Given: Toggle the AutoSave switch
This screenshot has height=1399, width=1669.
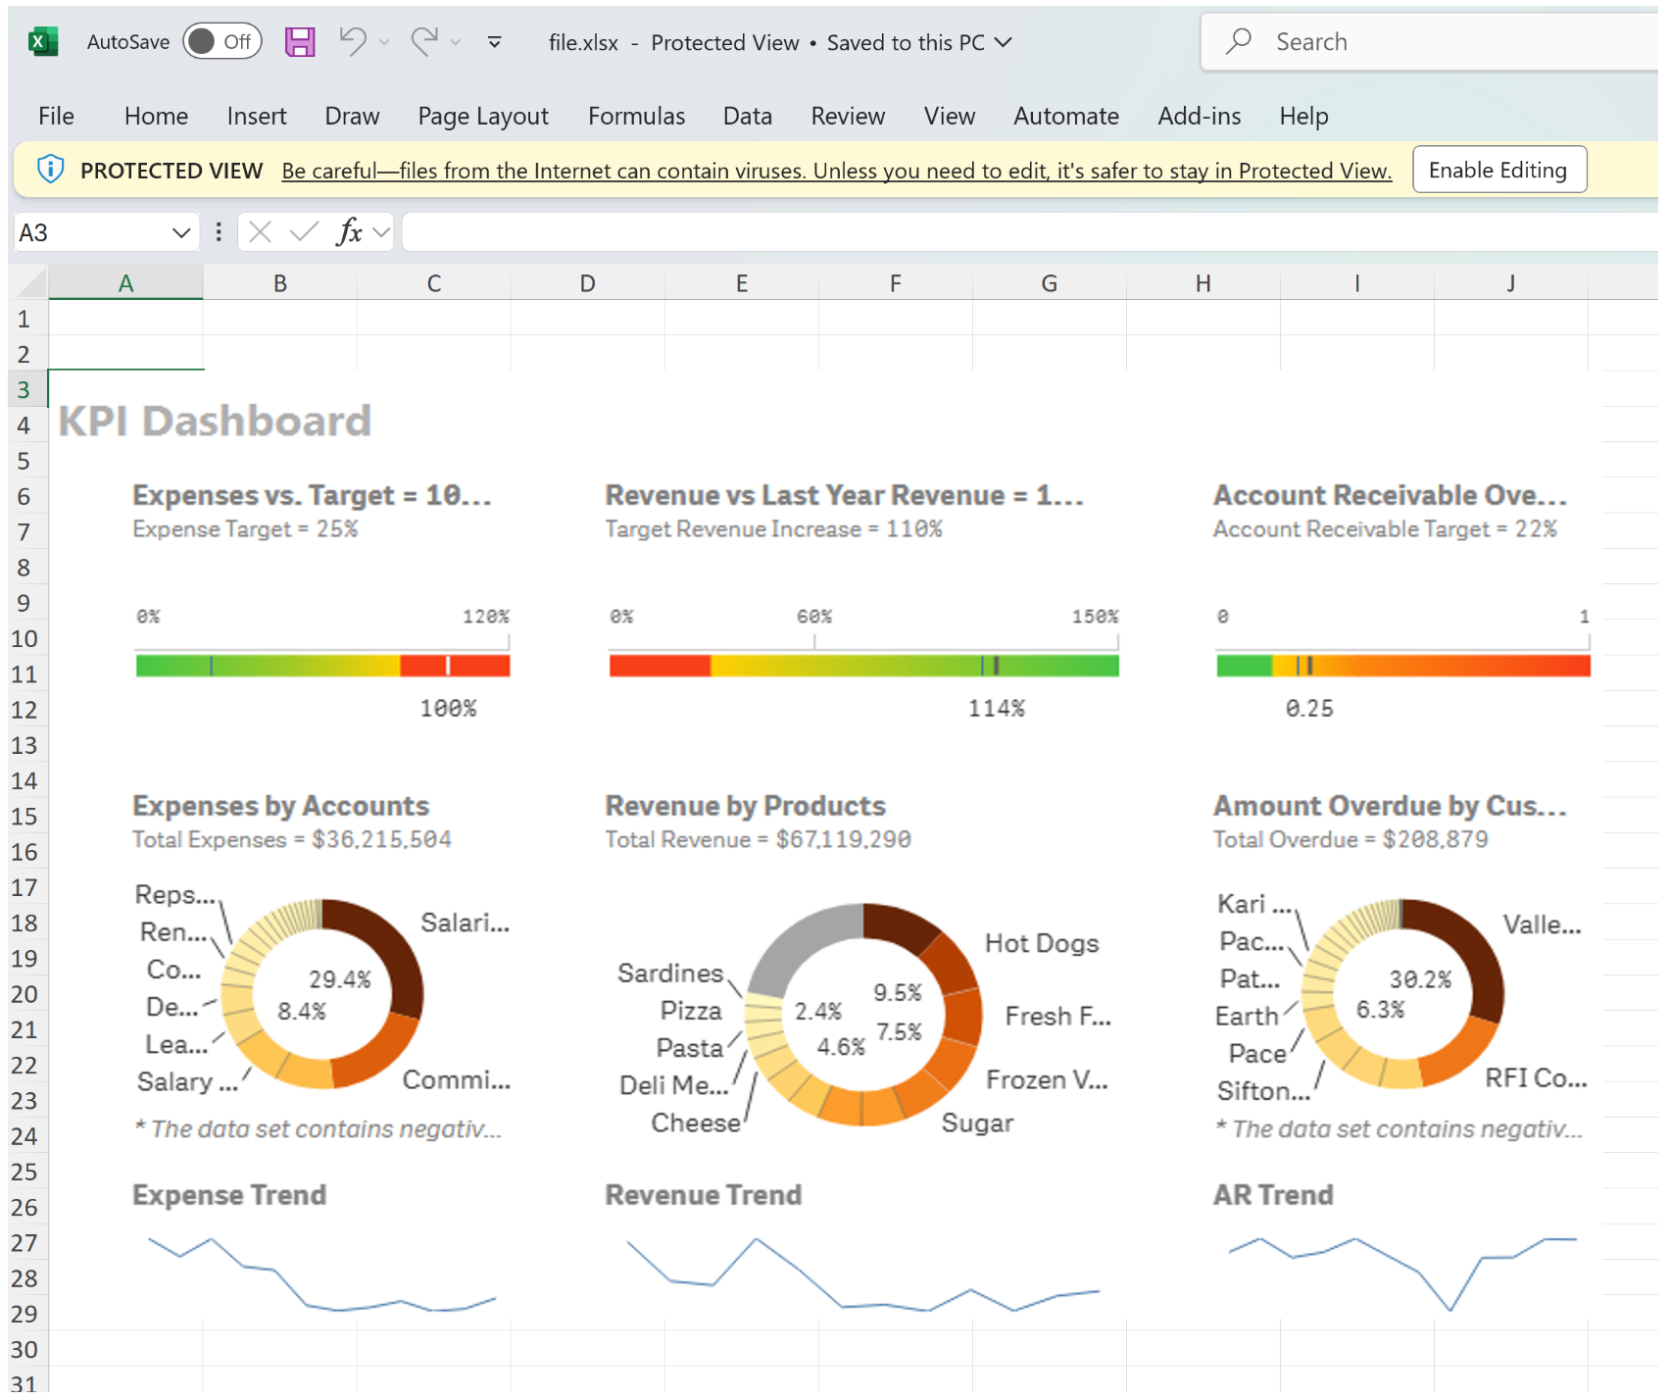Looking at the screenshot, I should point(222,41).
